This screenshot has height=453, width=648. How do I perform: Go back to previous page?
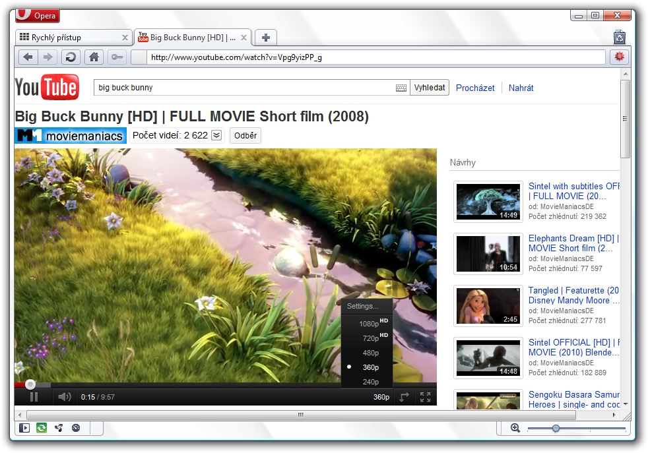(x=28, y=57)
